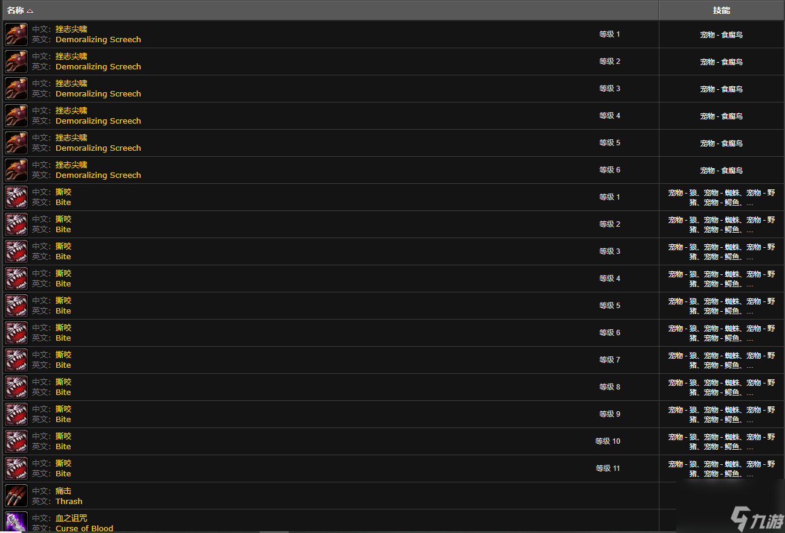Click Demoralizing Screech icon in level 1 row
Image resolution: width=785 pixels, height=533 pixels.
pos(16,34)
